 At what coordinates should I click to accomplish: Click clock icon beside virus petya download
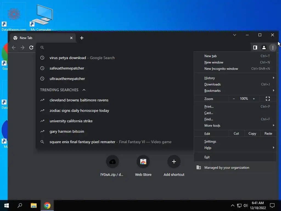[42, 58]
